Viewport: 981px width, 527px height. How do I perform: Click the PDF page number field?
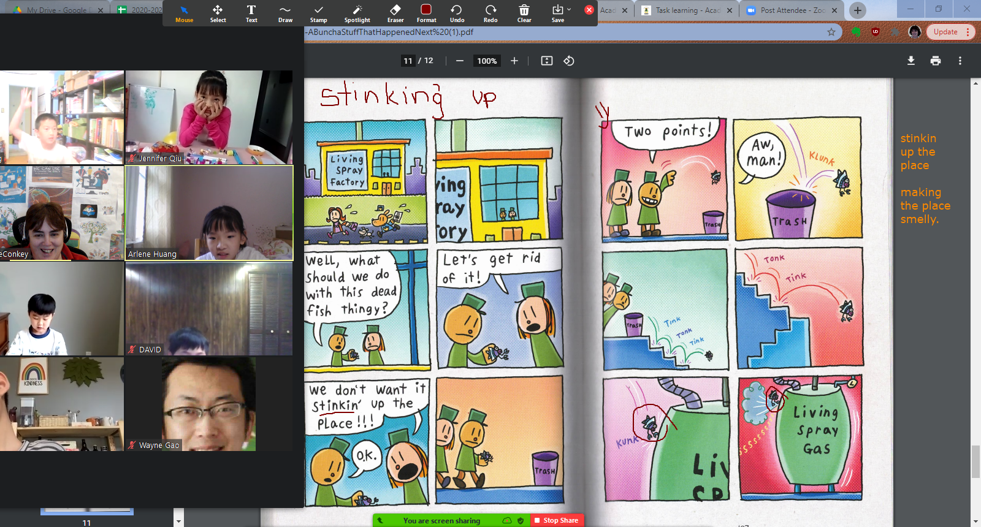(x=408, y=61)
